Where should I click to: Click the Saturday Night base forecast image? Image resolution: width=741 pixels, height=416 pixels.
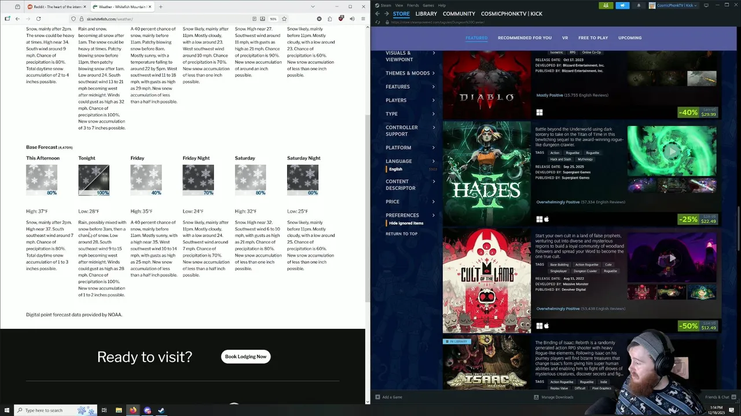tap(303, 180)
